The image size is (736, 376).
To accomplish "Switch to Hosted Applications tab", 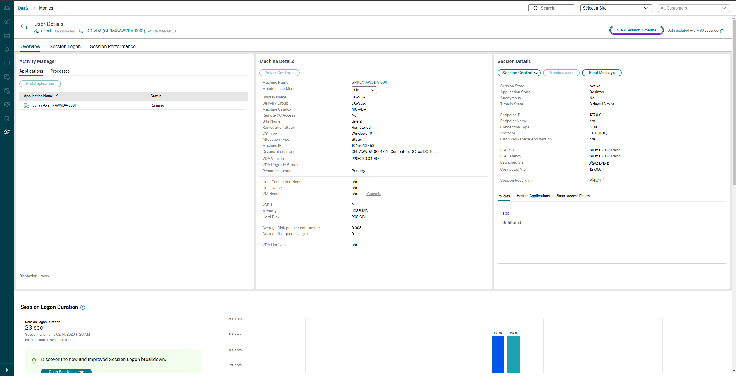I will 533,196.
